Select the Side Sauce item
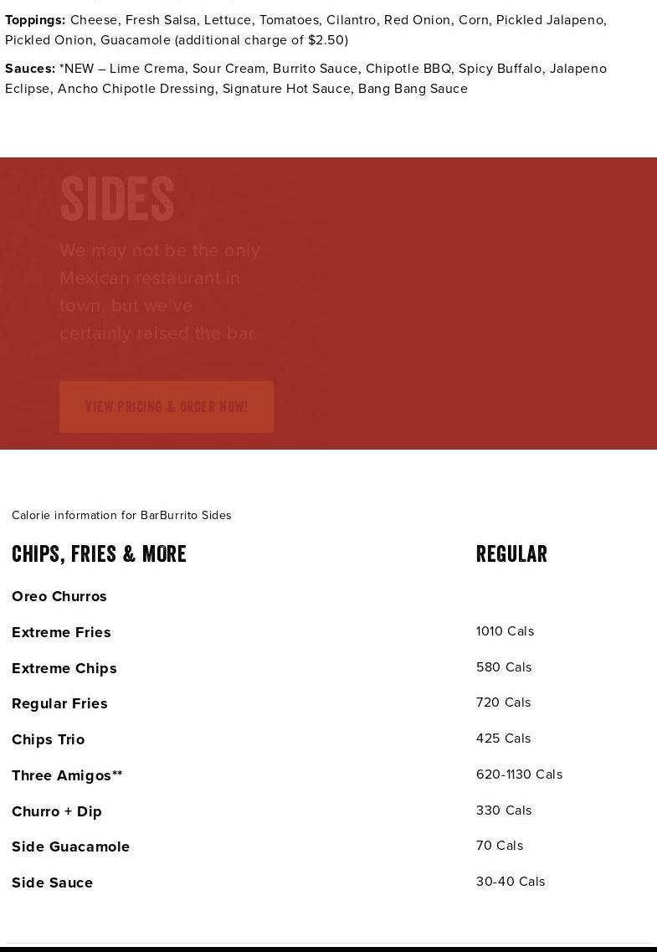The image size is (657, 952). tap(52, 883)
